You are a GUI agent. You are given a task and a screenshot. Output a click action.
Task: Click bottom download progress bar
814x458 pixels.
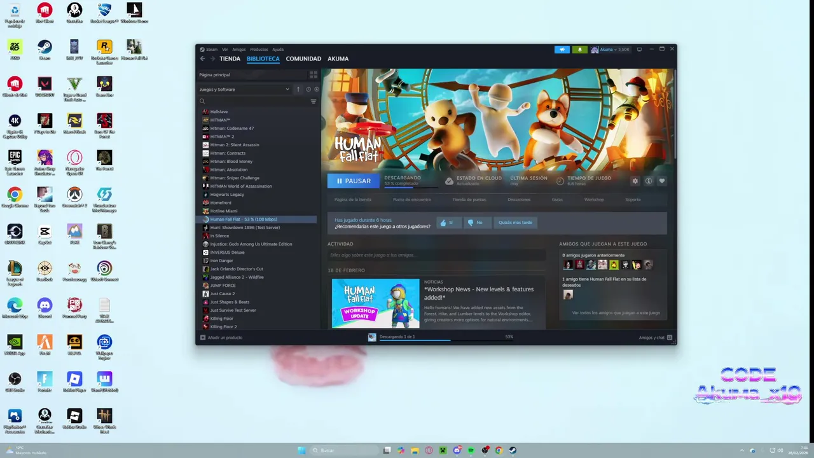coord(446,340)
